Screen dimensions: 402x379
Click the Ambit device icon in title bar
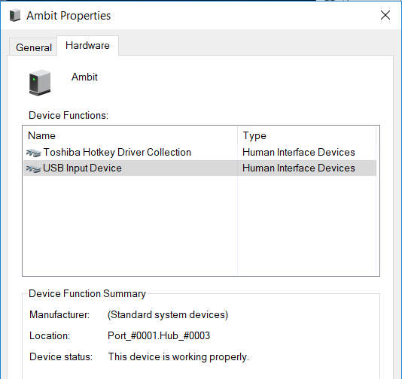15,15
